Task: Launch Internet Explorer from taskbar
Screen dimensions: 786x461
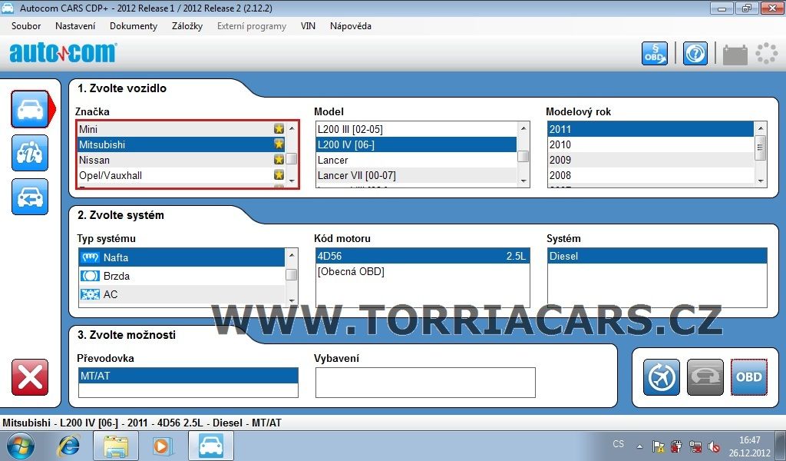Action: click(68, 446)
